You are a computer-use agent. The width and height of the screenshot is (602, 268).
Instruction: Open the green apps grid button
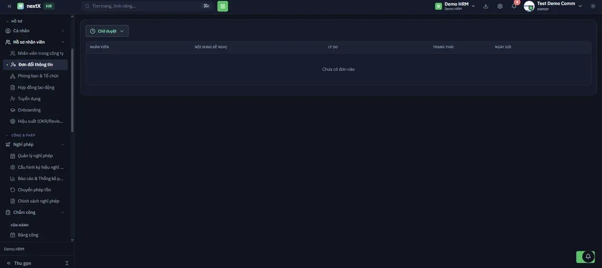click(223, 6)
